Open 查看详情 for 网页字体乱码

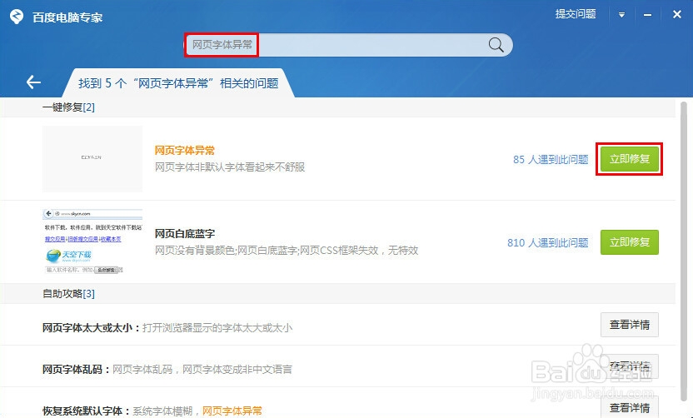(630, 366)
